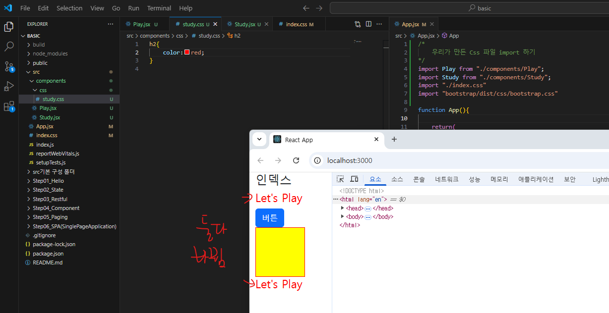Collapse the BASIC root folder
This screenshot has height=313, width=609.
[x=69, y=36]
